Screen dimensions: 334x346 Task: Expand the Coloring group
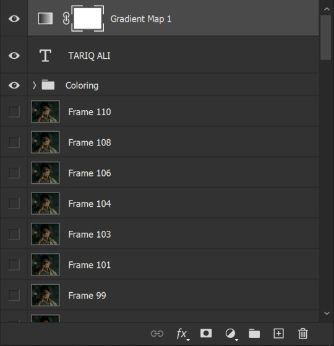[x=34, y=85]
